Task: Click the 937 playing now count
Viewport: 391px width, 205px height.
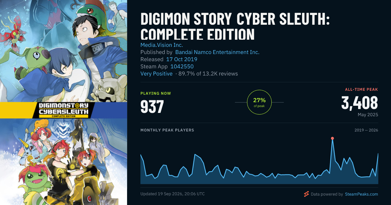Action: click(152, 106)
